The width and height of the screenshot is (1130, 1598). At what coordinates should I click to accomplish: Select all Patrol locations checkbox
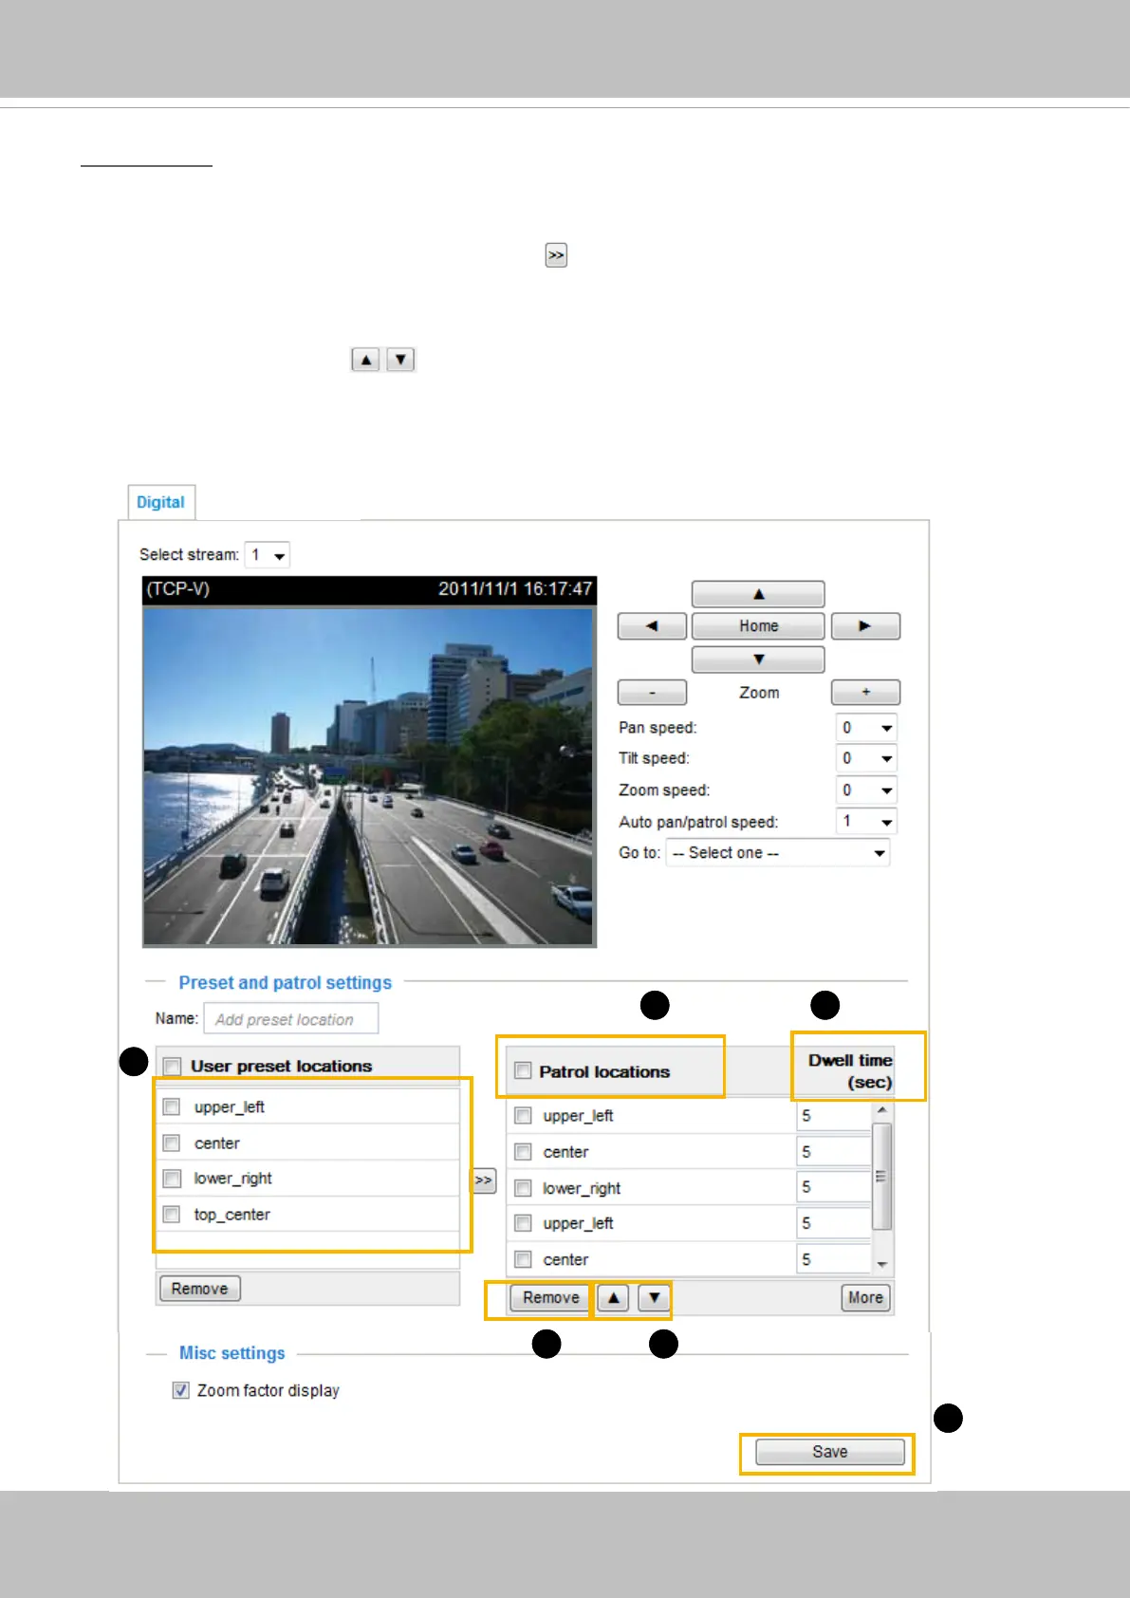click(523, 1071)
